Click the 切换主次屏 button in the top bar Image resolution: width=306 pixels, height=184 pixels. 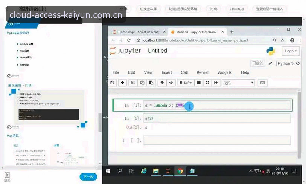point(148,9)
